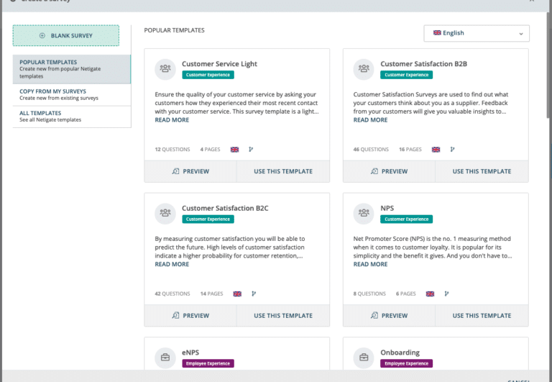Viewport: 552px width, 382px height.
Task: Select Popular Templates in the sidebar
Action: (x=71, y=69)
